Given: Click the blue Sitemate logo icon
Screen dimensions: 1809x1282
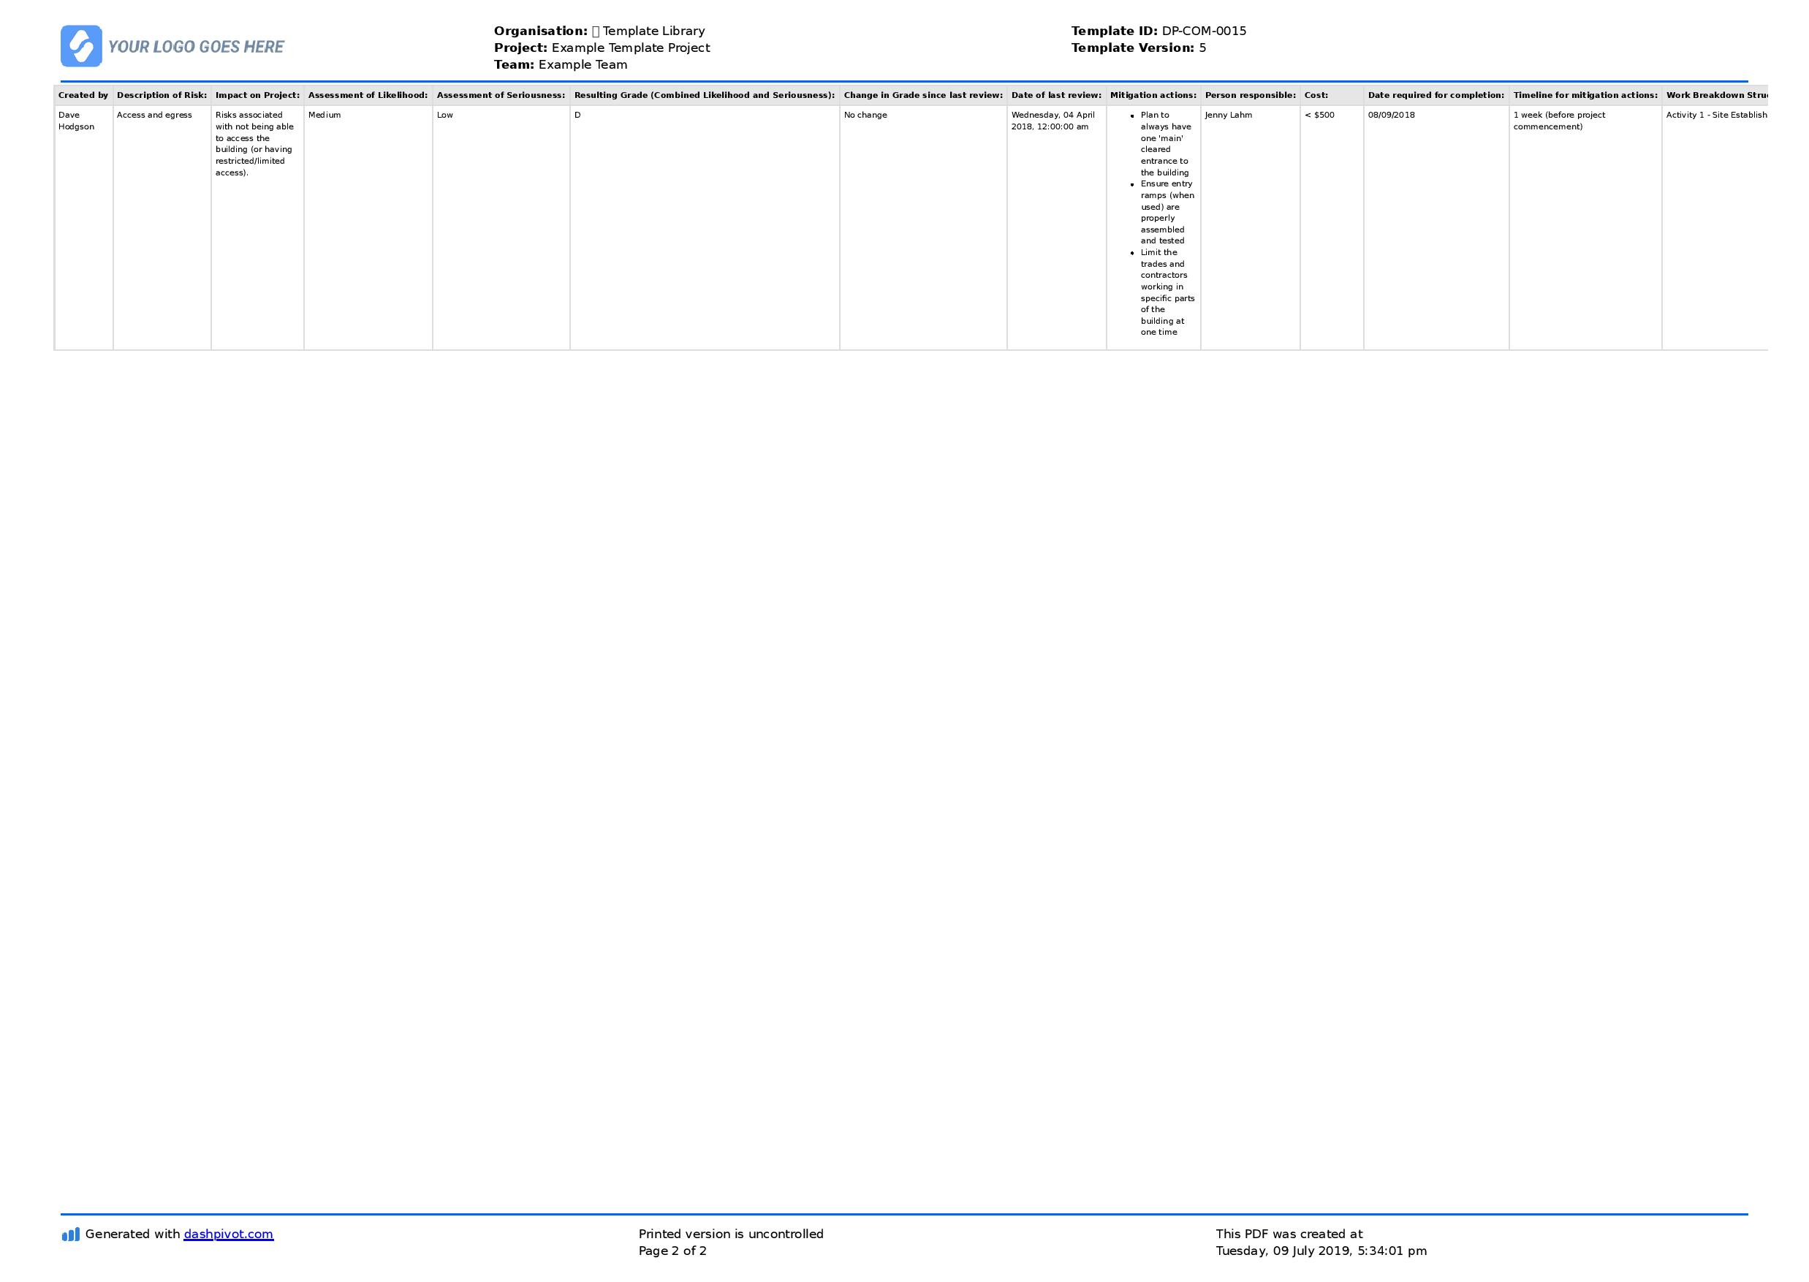Looking at the screenshot, I should 81,46.
